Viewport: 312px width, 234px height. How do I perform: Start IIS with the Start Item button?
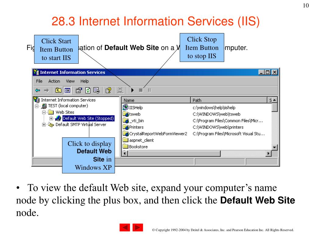[x=132, y=90]
